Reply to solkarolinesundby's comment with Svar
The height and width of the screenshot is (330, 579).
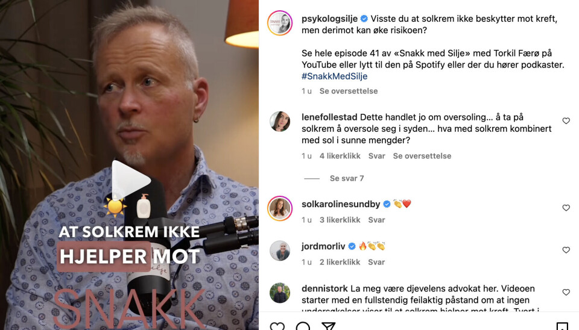(376, 220)
